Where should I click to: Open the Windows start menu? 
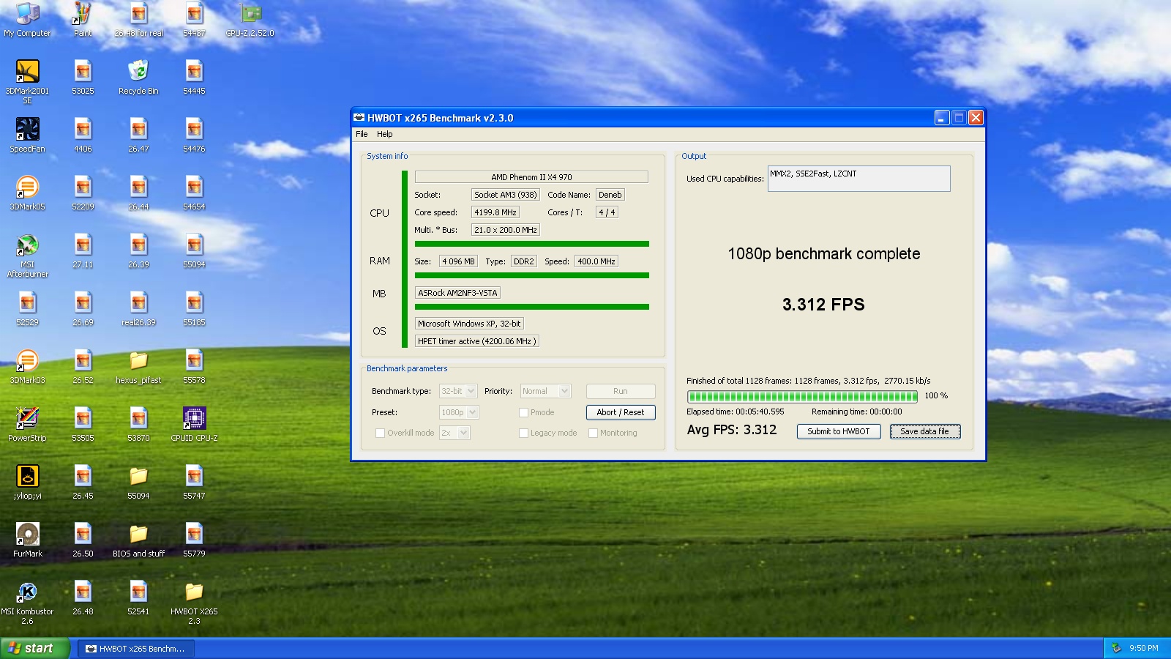pyautogui.click(x=34, y=648)
